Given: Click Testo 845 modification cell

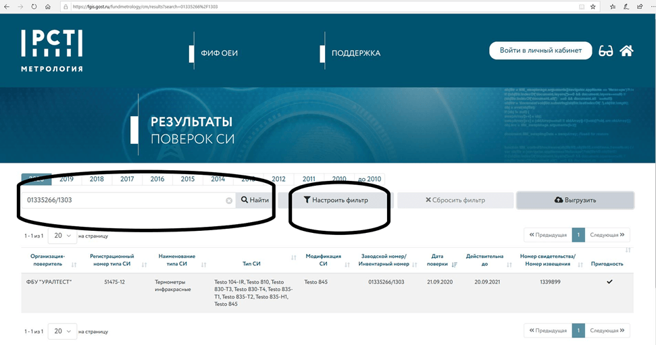Looking at the screenshot, I should (x=316, y=282).
